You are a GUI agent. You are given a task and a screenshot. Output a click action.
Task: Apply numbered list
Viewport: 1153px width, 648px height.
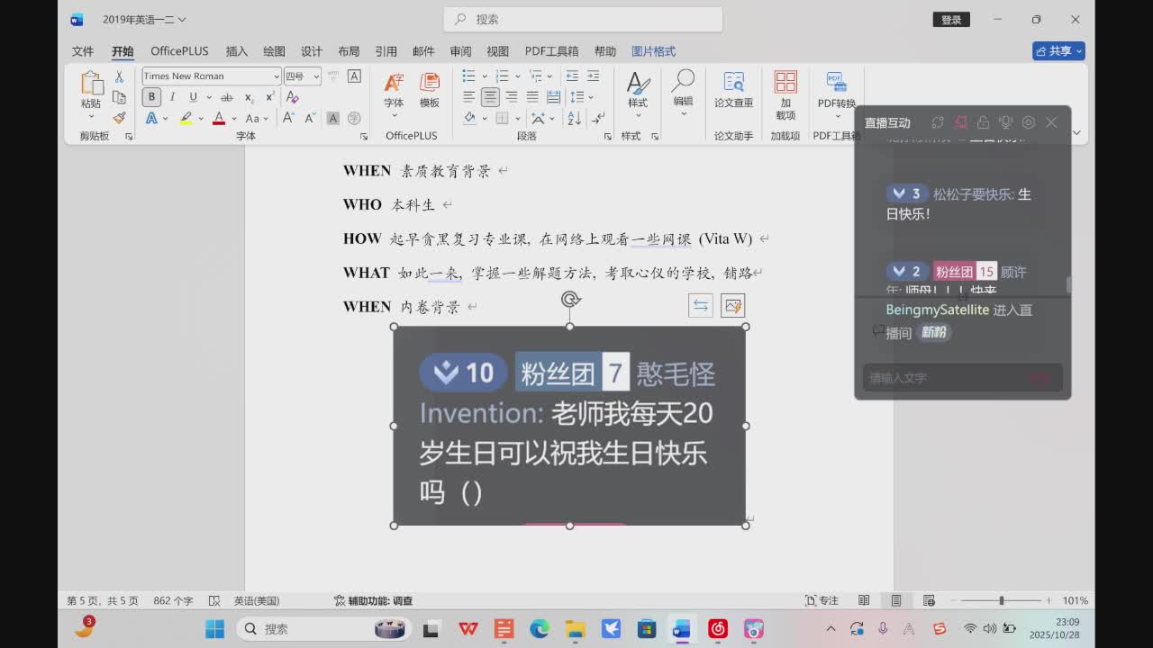[x=502, y=76]
